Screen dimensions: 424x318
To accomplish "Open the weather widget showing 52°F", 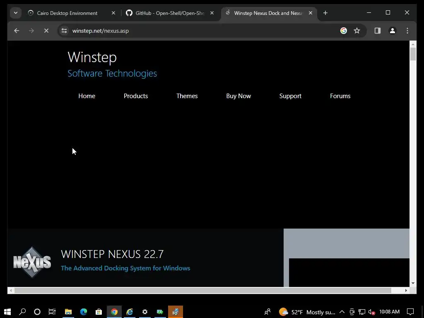I will [307, 312].
